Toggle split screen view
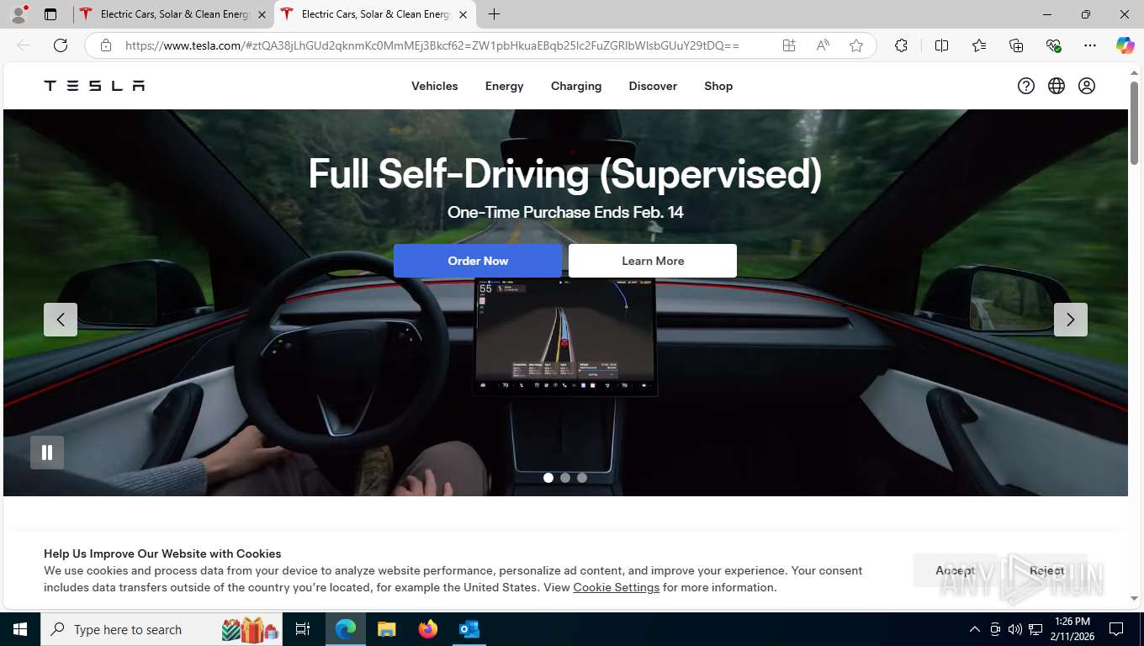The image size is (1144, 646). pyautogui.click(x=941, y=45)
